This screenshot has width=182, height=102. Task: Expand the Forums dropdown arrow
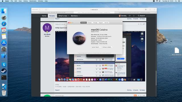[56, 16]
